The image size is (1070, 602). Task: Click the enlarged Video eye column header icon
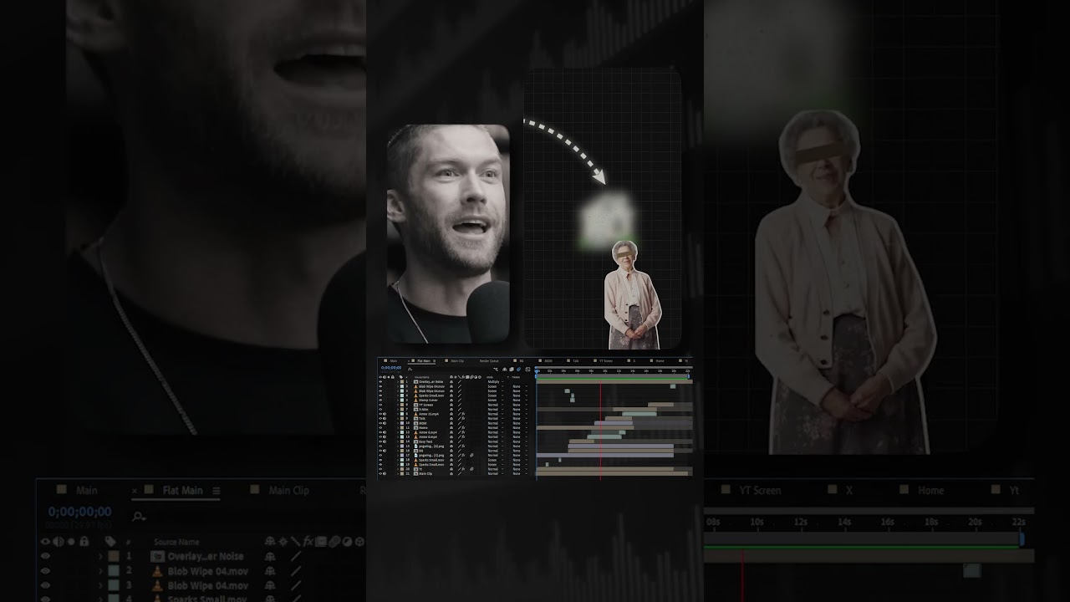coord(45,542)
